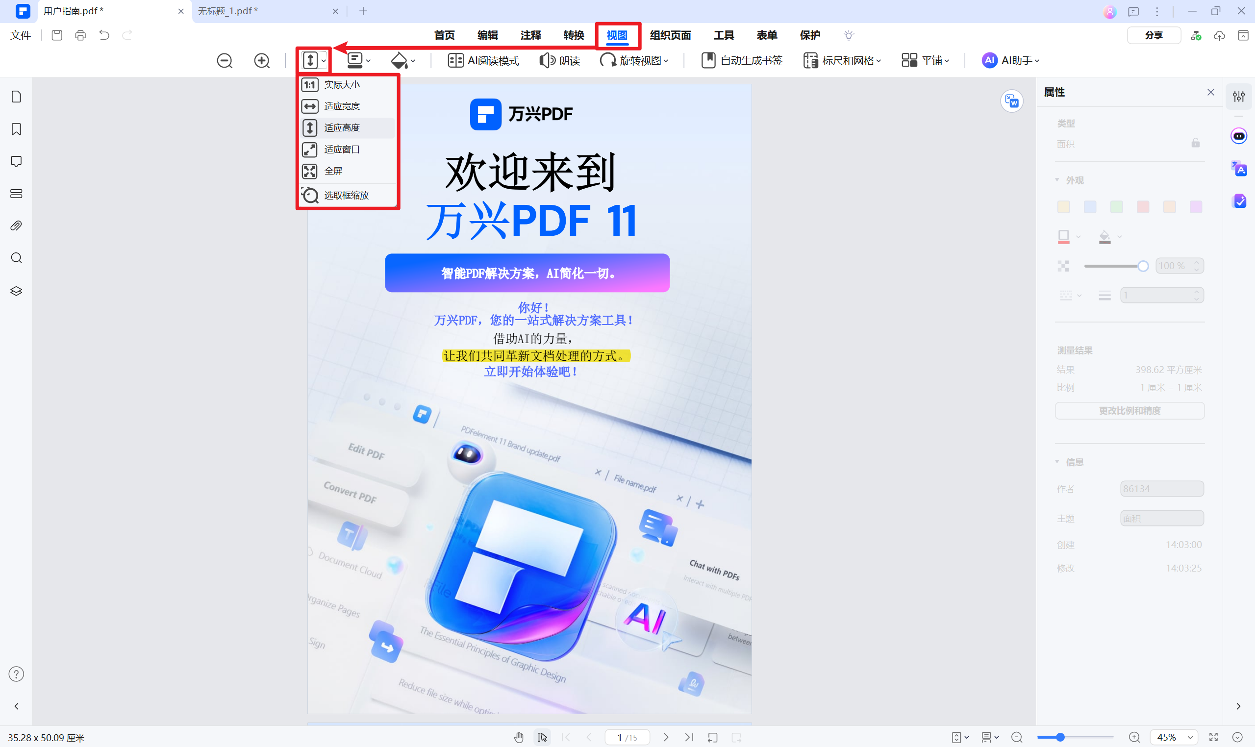Click the lightbulb tips icon

849,35
